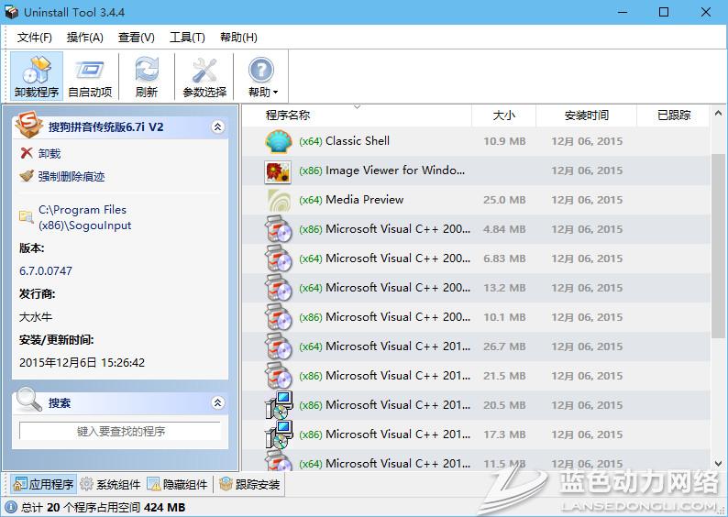Viewport: 728px width, 517px height.
Task: Select the Media Preview program icon
Action: (278, 200)
